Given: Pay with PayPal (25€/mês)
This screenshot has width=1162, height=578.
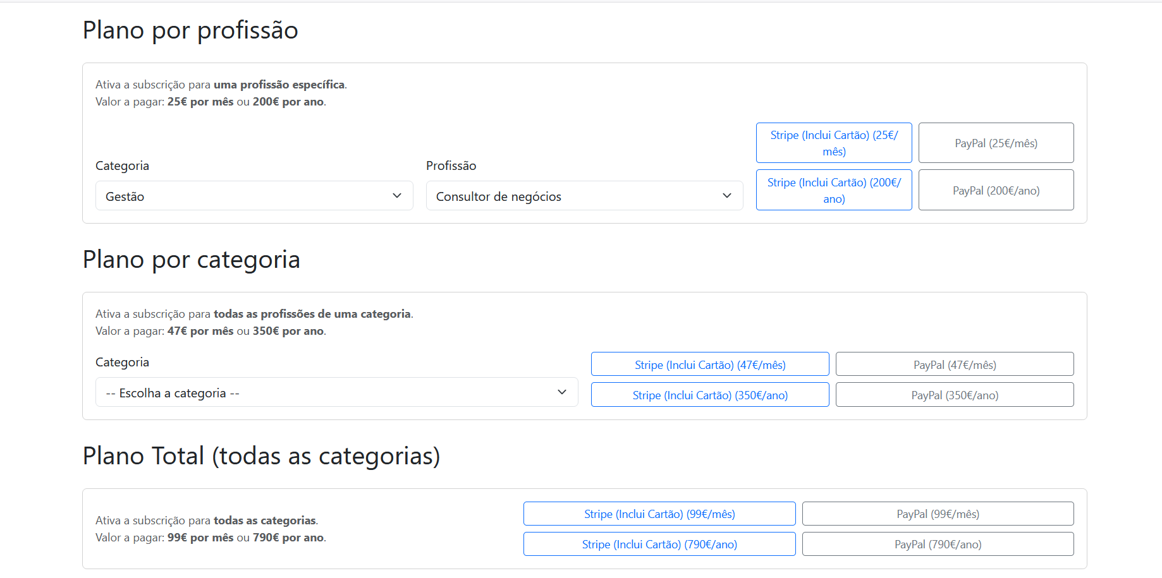Looking at the screenshot, I should pos(995,143).
